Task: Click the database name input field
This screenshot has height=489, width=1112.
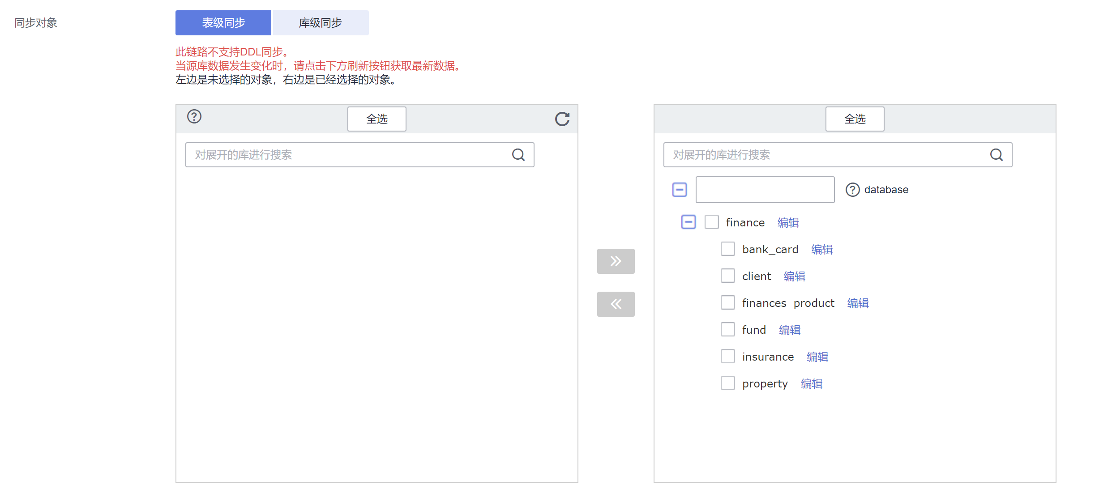Action: click(x=765, y=190)
